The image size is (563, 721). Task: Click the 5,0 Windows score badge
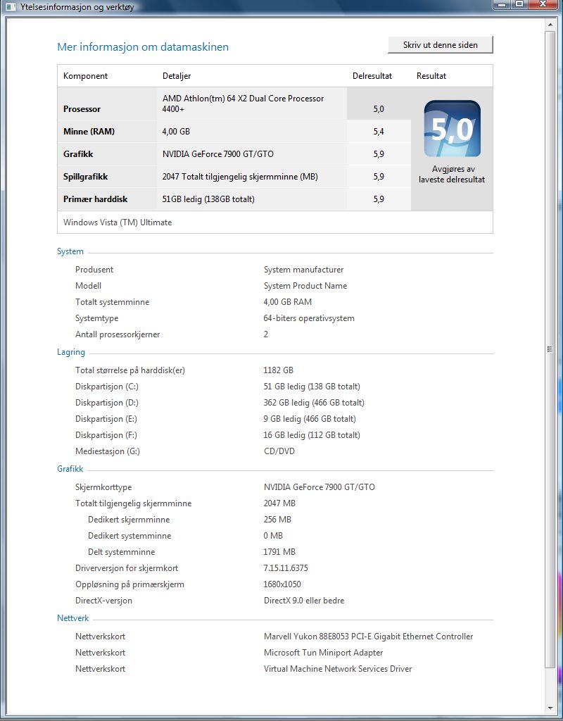[453, 129]
